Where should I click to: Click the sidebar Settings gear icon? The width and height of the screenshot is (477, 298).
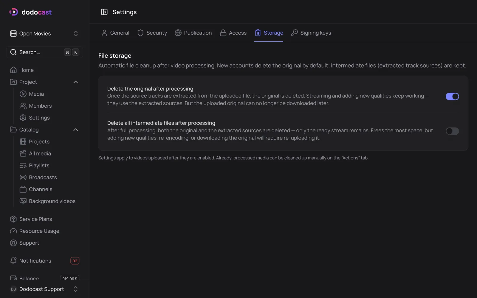click(x=23, y=118)
